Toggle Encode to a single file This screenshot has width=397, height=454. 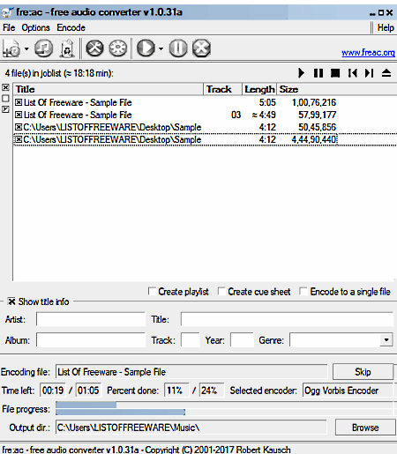[303, 291]
